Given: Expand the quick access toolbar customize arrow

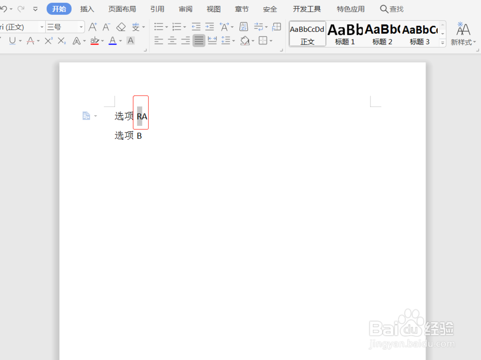Looking at the screenshot, I should coord(36,9).
